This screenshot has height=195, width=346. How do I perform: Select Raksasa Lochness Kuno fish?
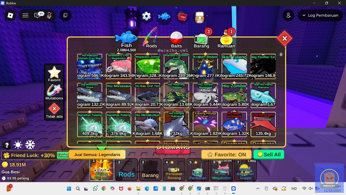[x=176, y=66]
